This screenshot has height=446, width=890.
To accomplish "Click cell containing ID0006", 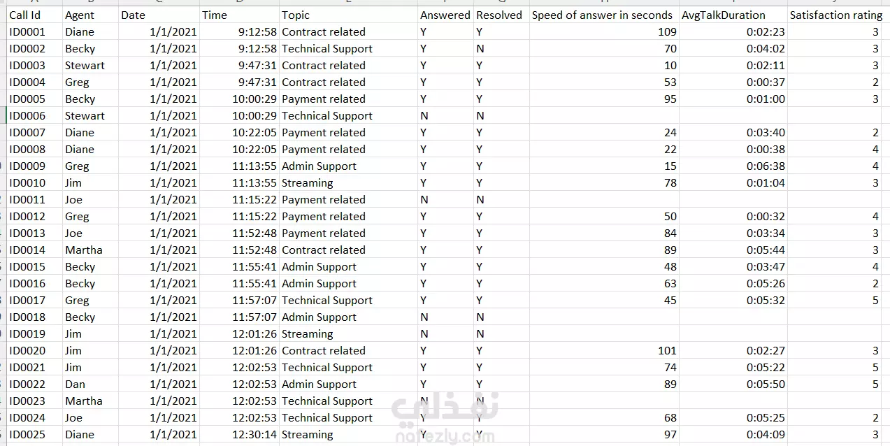I will 34,115.
